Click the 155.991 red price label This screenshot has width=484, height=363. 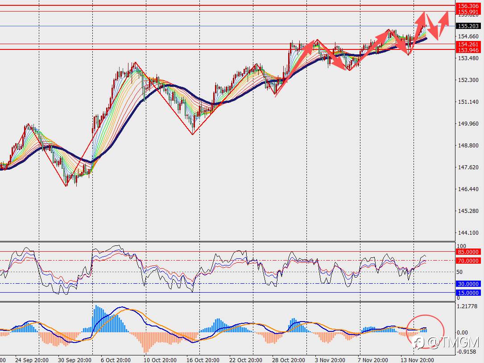(x=468, y=12)
